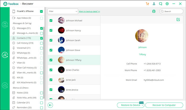Uncheck the Messages (51) checkbox
Screen dimensions: 186x110
point(41,28)
